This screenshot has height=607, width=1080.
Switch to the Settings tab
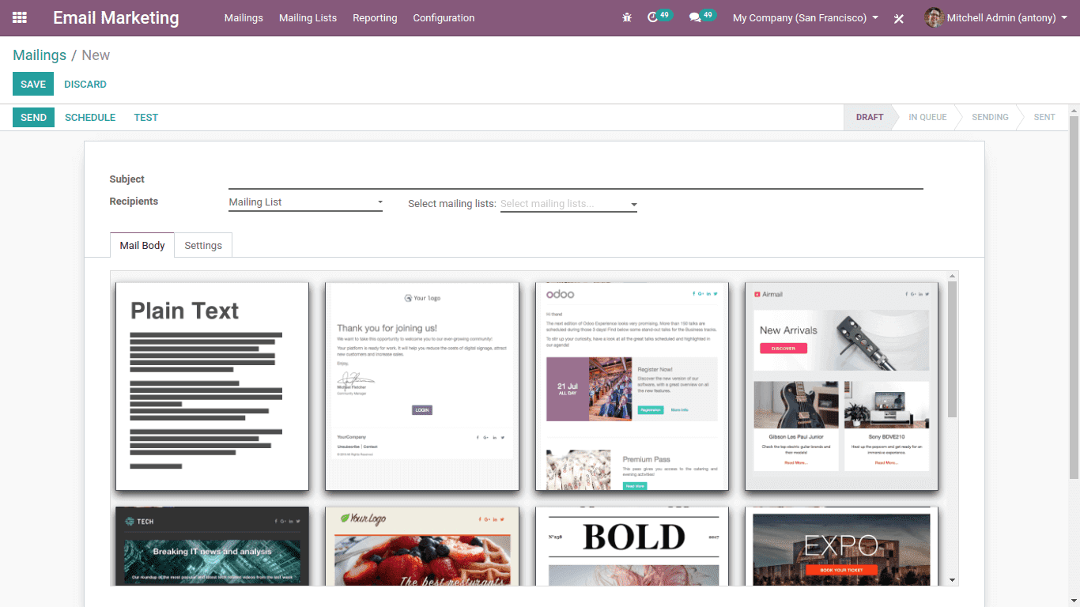pyautogui.click(x=203, y=246)
